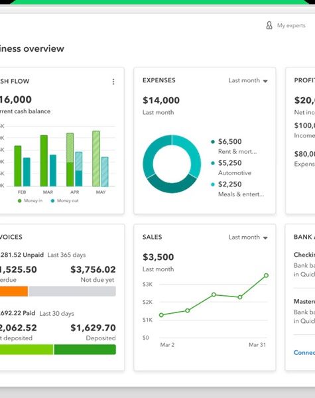Click the grey not due yet bar
The image size is (315, 398).
72,291
